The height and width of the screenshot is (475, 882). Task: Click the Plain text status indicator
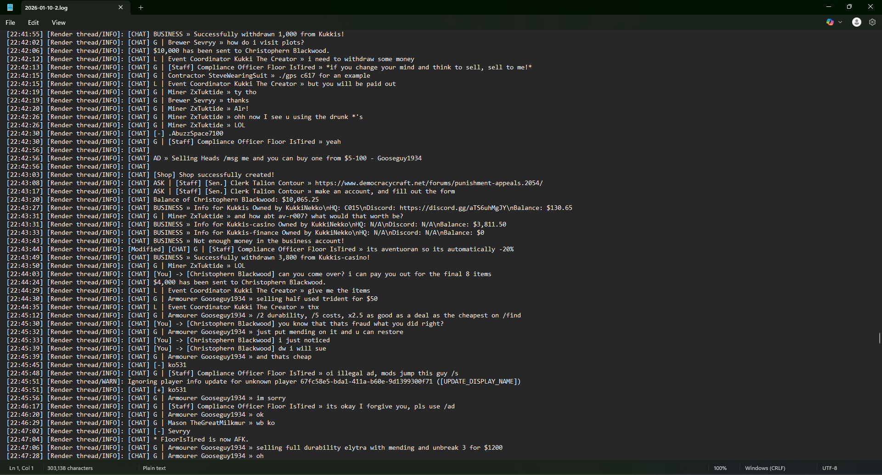tap(154, 468)
